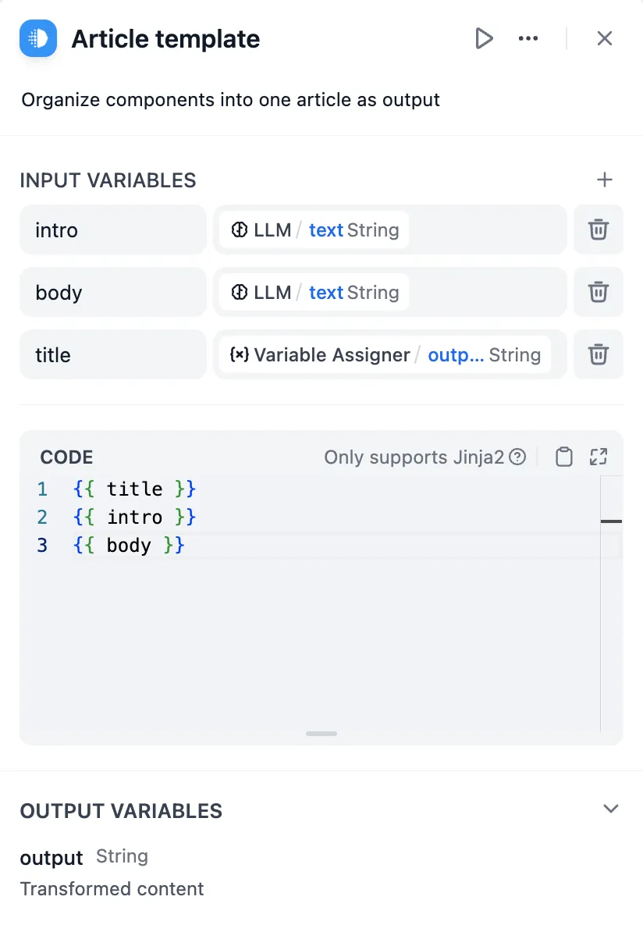The width and height of the screenshot is (643, 932).
Task: Open the three-dots more options menu
Action: pos(528,38)
